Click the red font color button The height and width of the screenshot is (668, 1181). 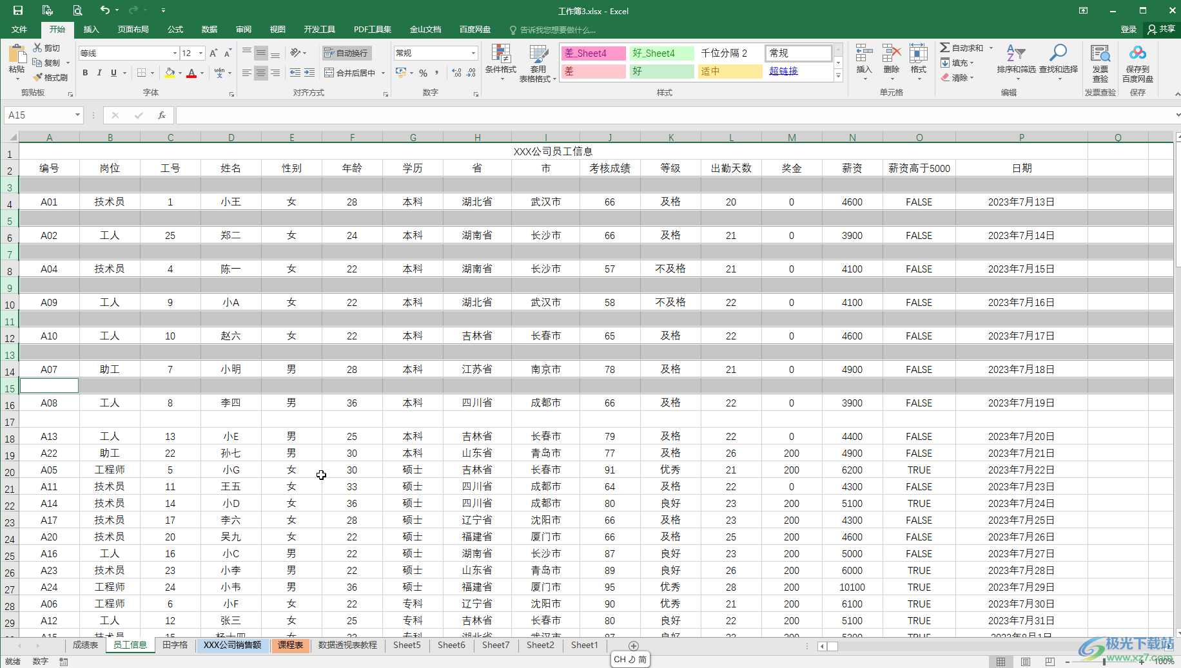(191, 73)
